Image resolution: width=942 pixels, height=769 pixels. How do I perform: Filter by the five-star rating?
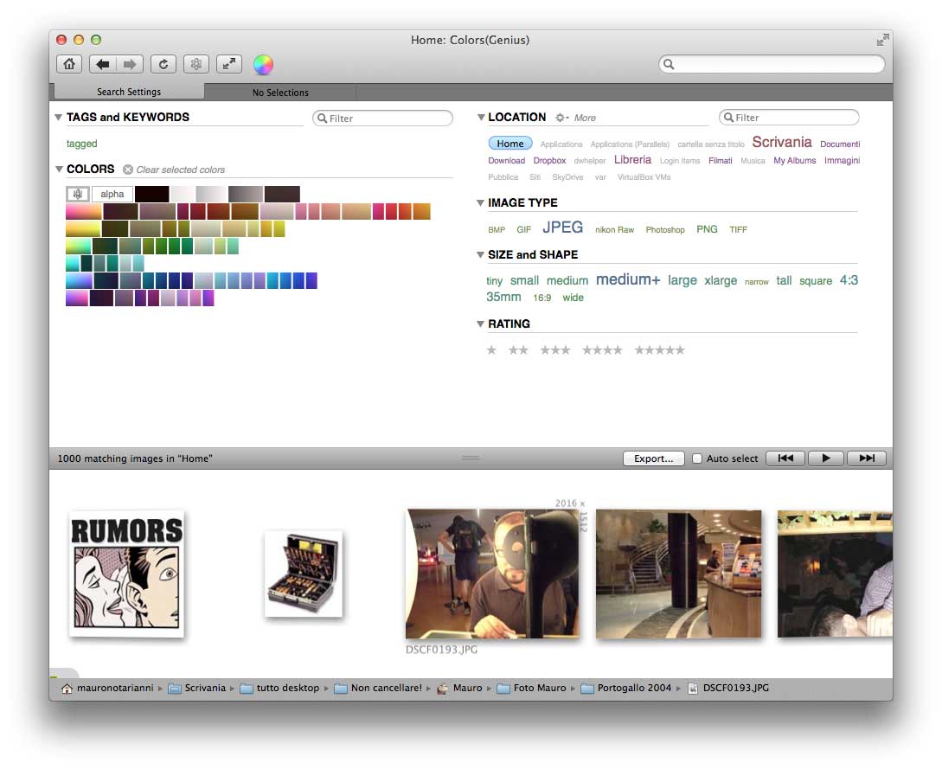coord(660,349)
